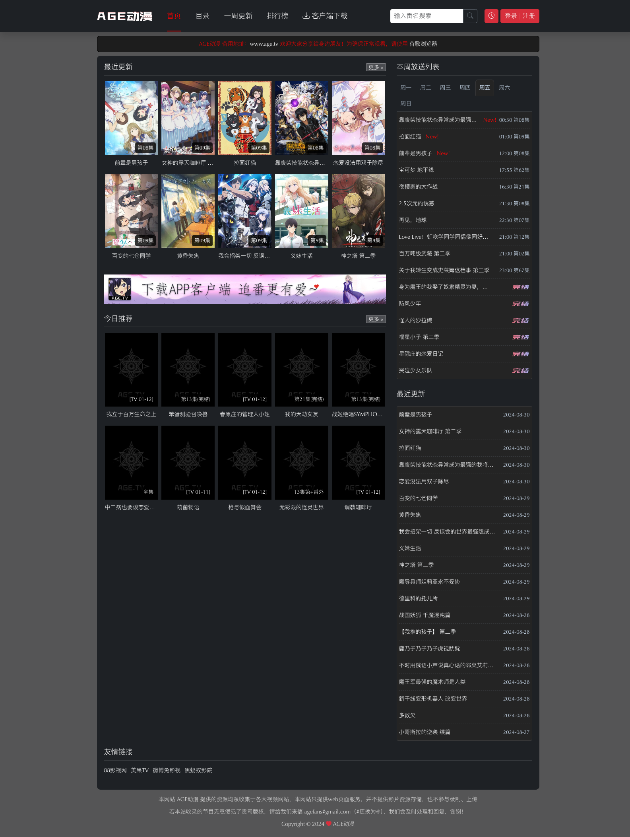Image resolution: width=630 pixels, height=837 pixels.
Task: Open 神之塔 第二季 poster thumbnail
Action: [358, 211]
